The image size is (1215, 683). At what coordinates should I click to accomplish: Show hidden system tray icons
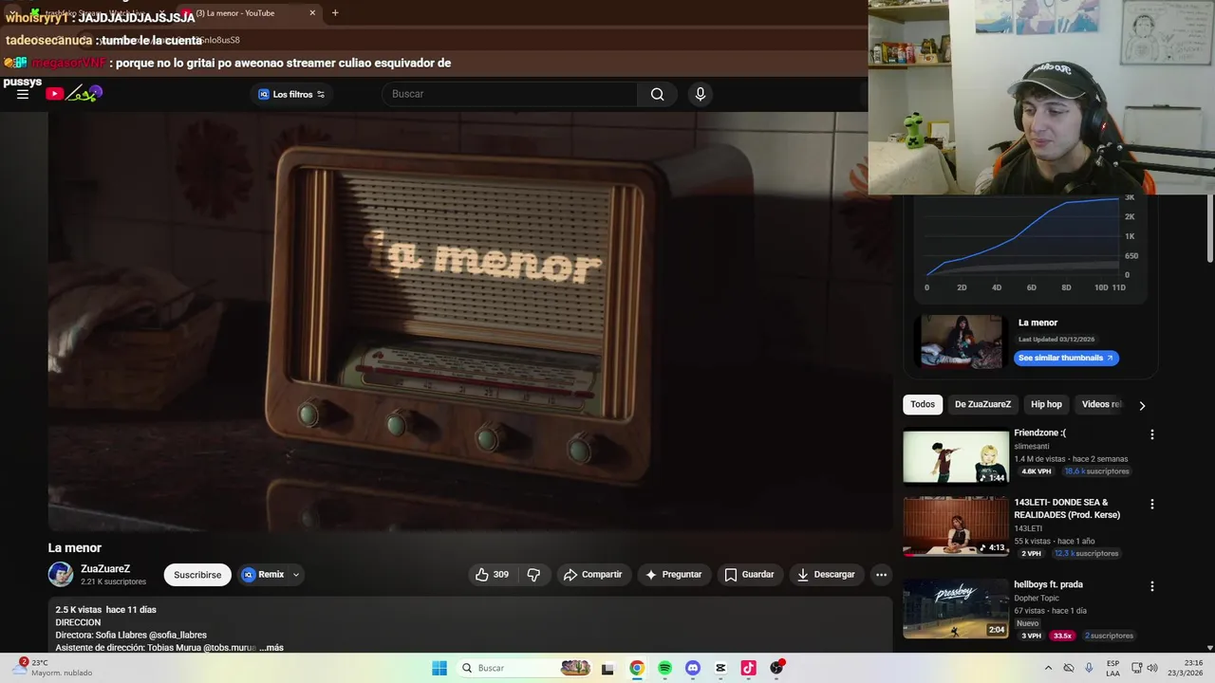(1048, 668)
